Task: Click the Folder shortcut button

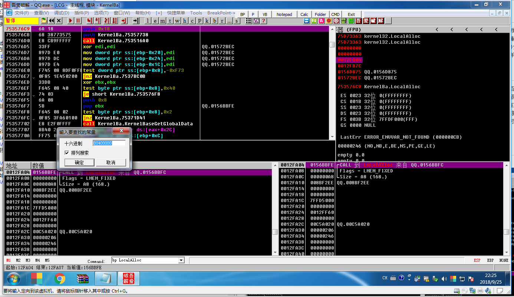Action: click(320, 14)
